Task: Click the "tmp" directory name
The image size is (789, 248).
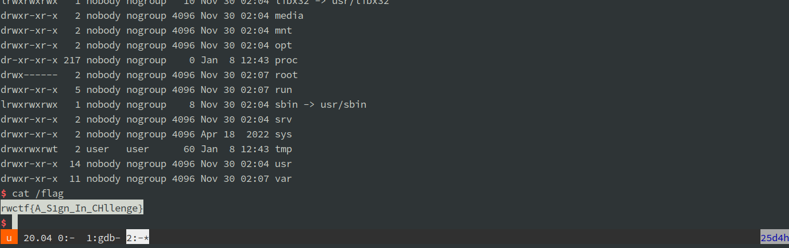Action: (283, 149)
